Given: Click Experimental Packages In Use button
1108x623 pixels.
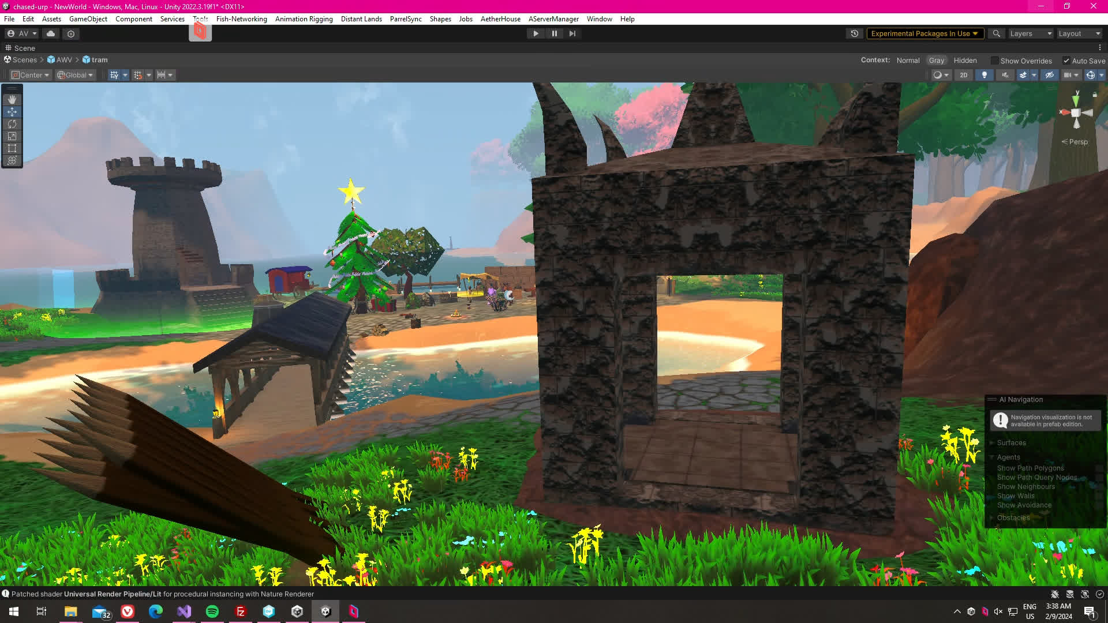Looking at the screenshot, I should tap(924, 33).
